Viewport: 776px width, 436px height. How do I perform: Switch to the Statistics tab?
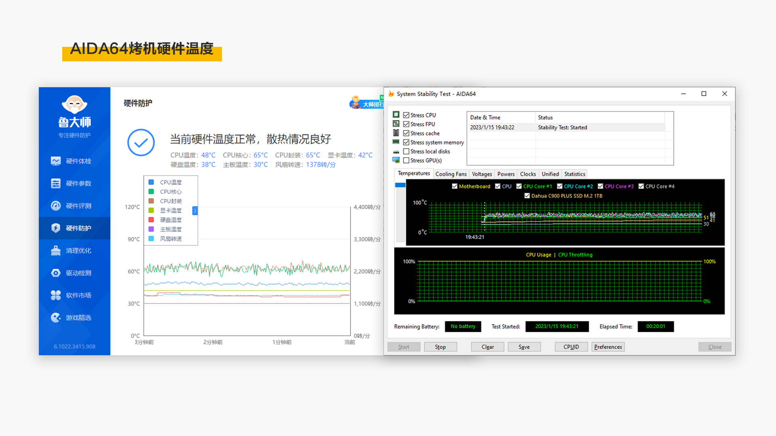(574, 174)
